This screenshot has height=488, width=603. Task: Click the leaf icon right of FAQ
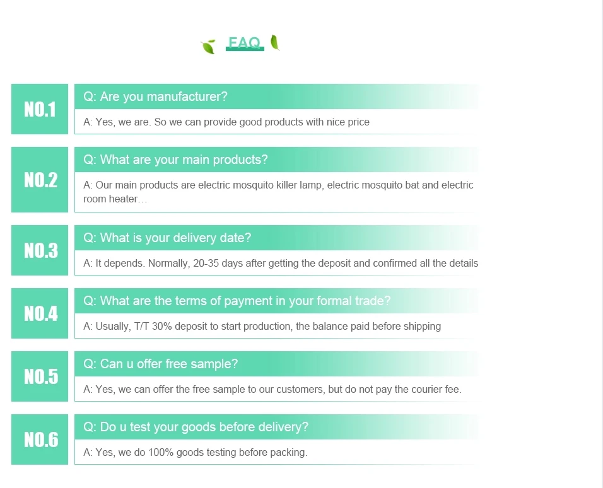275,42
